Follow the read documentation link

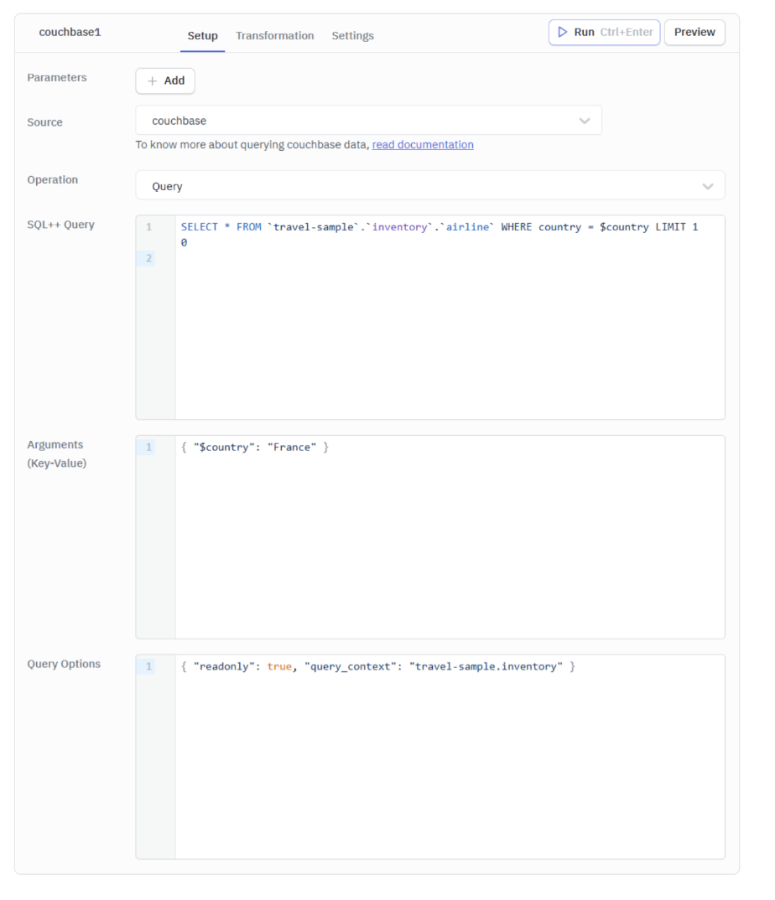(423, 145)
